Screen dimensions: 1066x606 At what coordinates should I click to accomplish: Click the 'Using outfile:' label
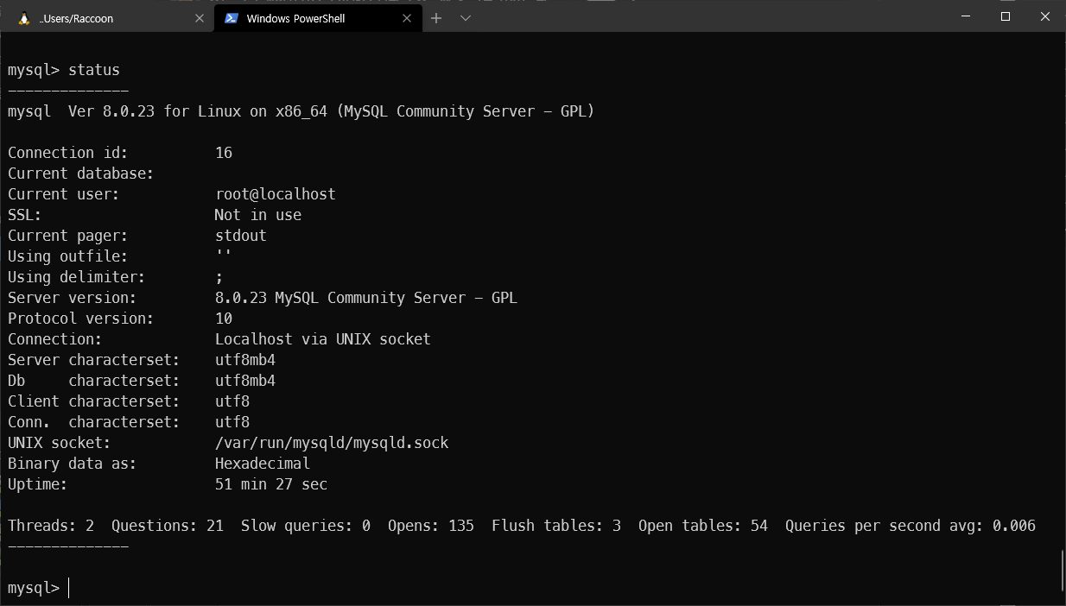click(x=68, y=256)
